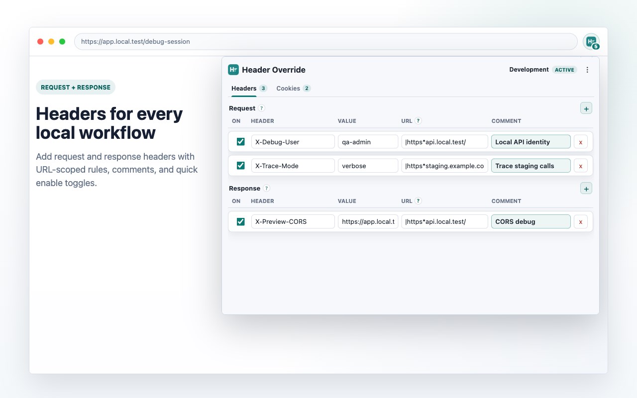Disable the X-Debug-User header checkbox

241,142
